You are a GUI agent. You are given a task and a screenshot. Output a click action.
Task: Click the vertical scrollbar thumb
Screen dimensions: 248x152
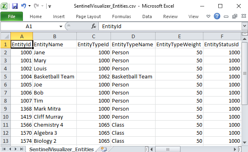click(x=244, y=74)
